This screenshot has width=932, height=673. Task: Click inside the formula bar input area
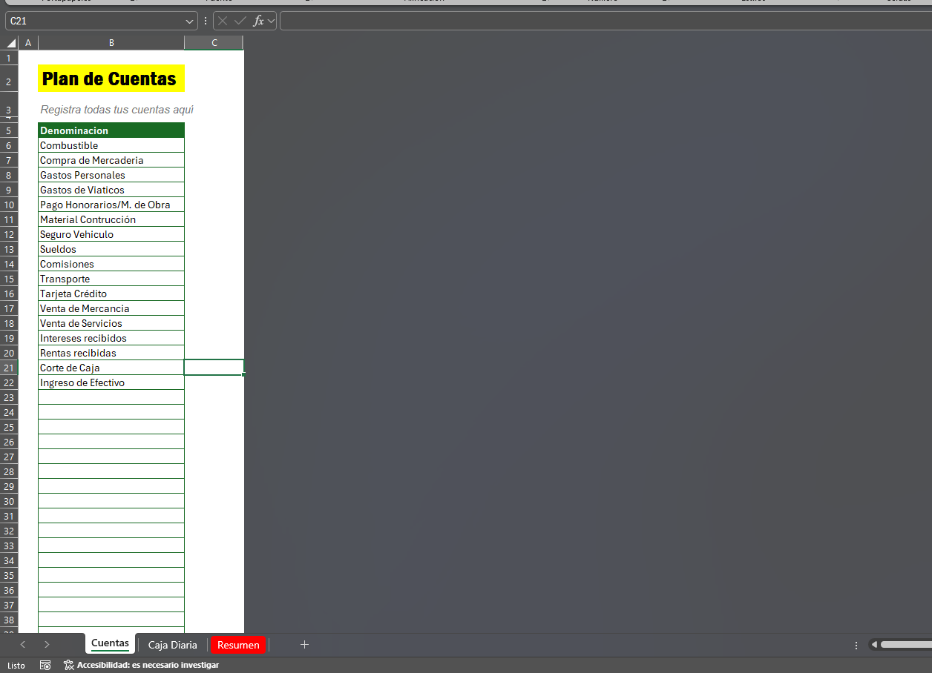[606, 21]
